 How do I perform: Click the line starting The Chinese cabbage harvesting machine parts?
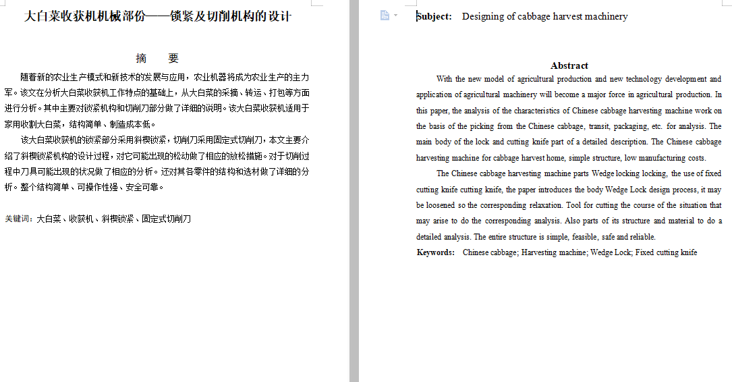tap(579, 173)
